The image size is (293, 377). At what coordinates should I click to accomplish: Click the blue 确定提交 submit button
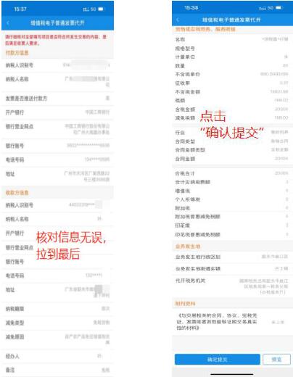coord(218,360)
